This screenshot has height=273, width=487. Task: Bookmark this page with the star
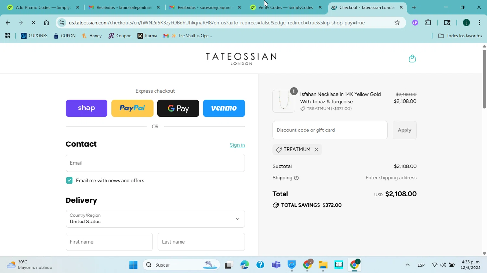click(x=397, y=23)
